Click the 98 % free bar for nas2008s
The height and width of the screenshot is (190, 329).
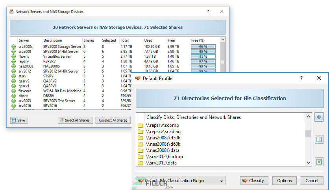click(x=203, y=66)
